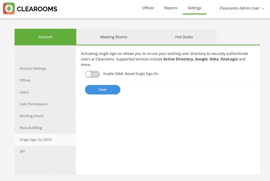
Task: Open the Offices top navigation item
Action: click(148, 8)
